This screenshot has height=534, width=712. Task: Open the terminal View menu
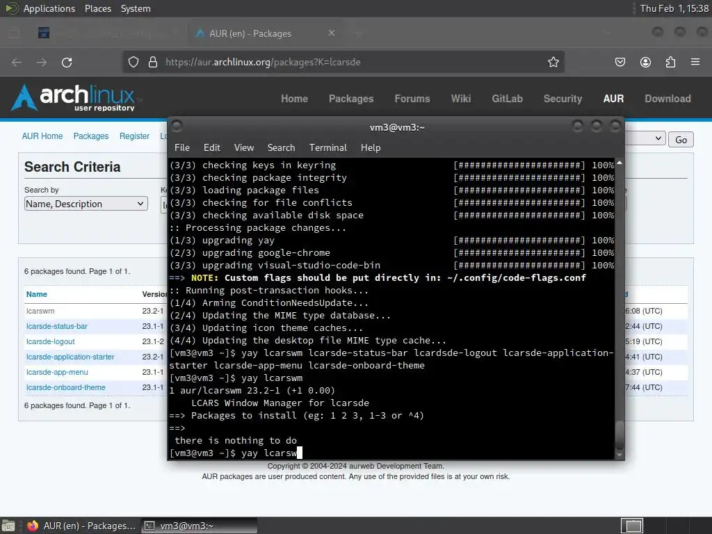(x=244, y=147)
